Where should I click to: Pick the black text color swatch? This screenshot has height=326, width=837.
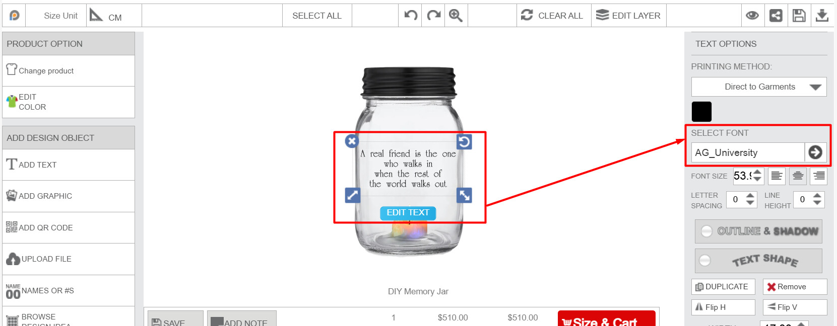701,112
